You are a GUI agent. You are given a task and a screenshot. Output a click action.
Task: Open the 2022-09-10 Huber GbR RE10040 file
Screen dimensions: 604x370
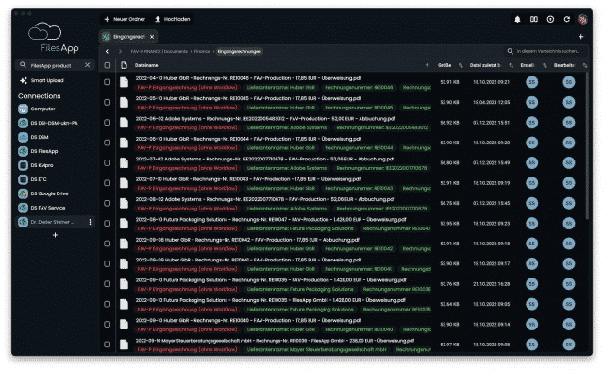248,321
